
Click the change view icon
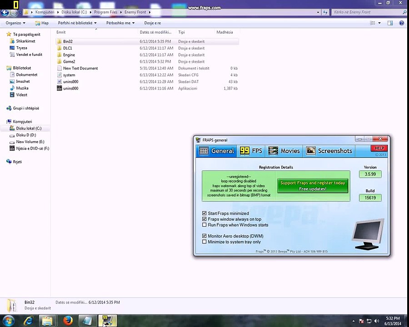373,23
